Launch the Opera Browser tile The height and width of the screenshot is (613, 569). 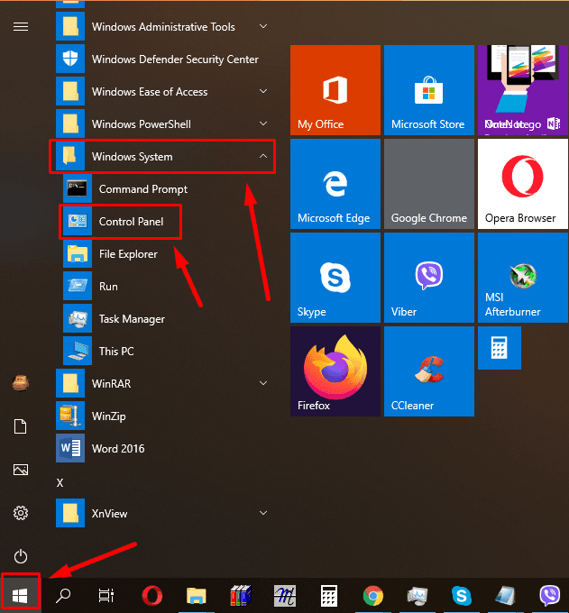point(523,184)
